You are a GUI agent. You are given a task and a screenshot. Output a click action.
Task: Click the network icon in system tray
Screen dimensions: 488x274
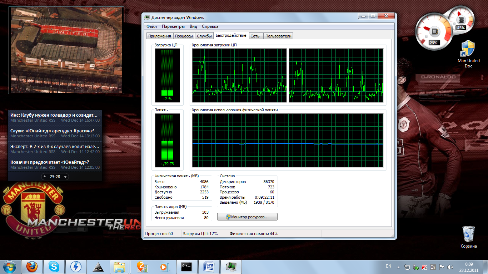(x=407, y=267)
